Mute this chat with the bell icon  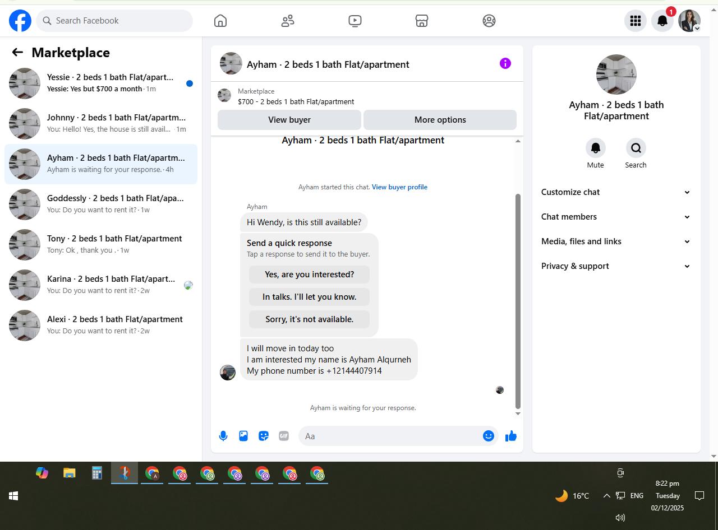(x=596, y=148)
